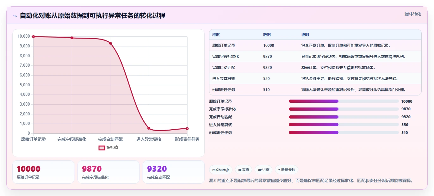Image resolution: width=434 pixels, height=196 pixels.
Task: Click the 10,000 y-axis tick label
Action: (24, 36)
